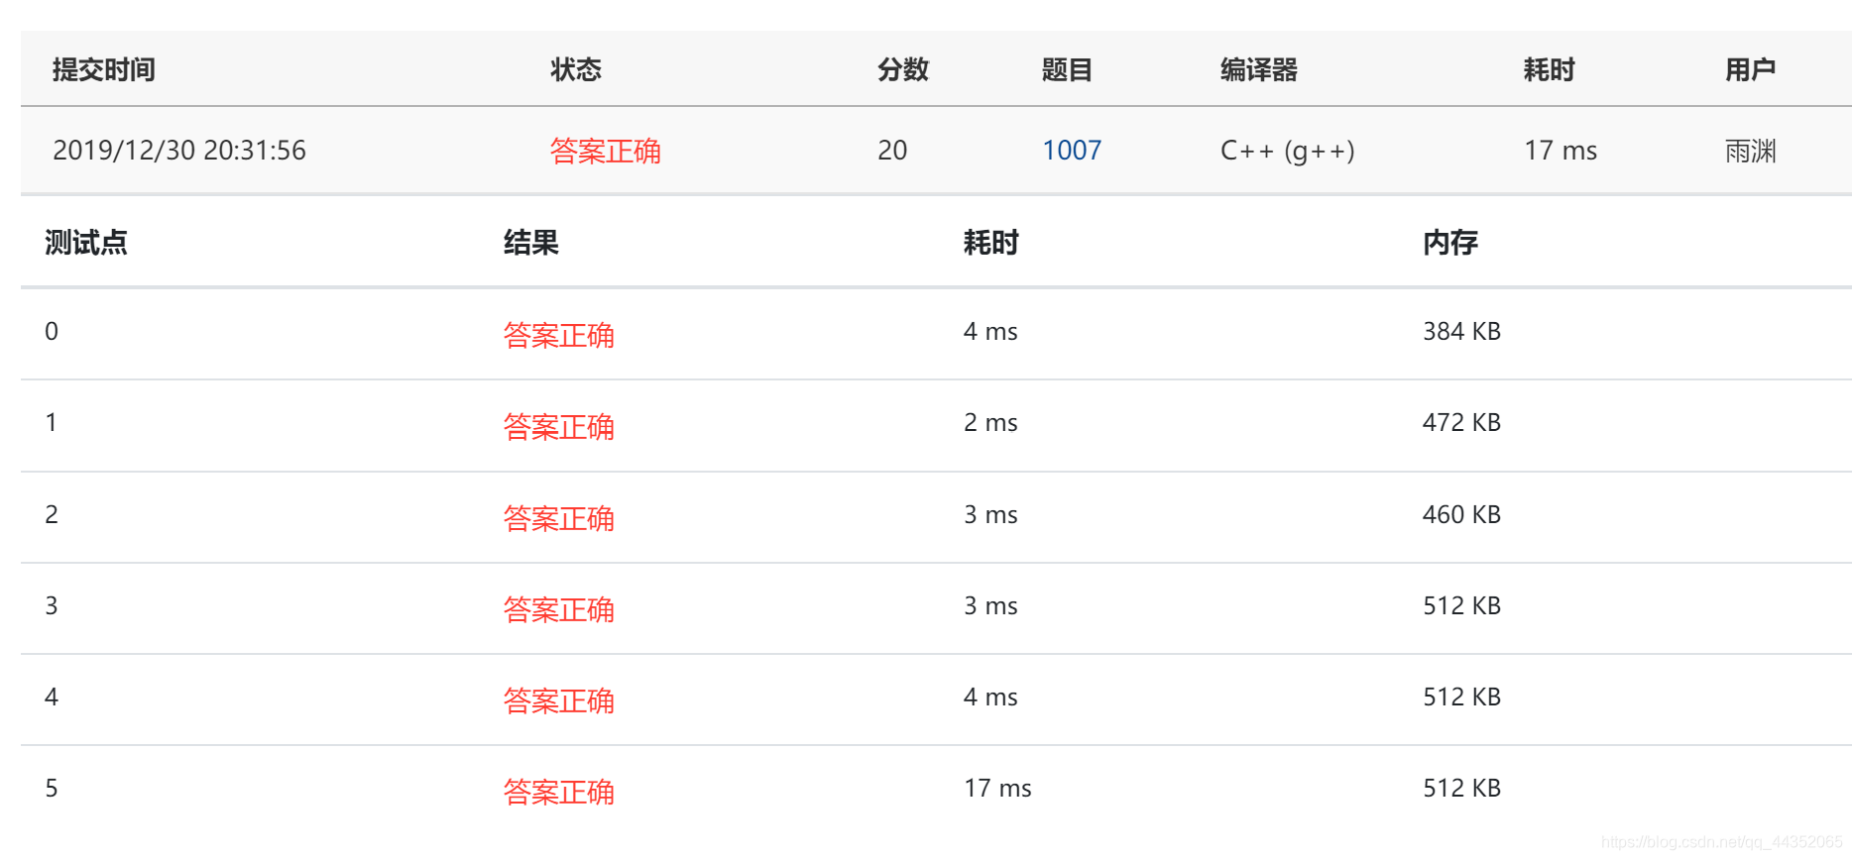This screenshot has width=1852, height=860.
Task: Click 答案正确 result for test point 5
Action: 559,792
